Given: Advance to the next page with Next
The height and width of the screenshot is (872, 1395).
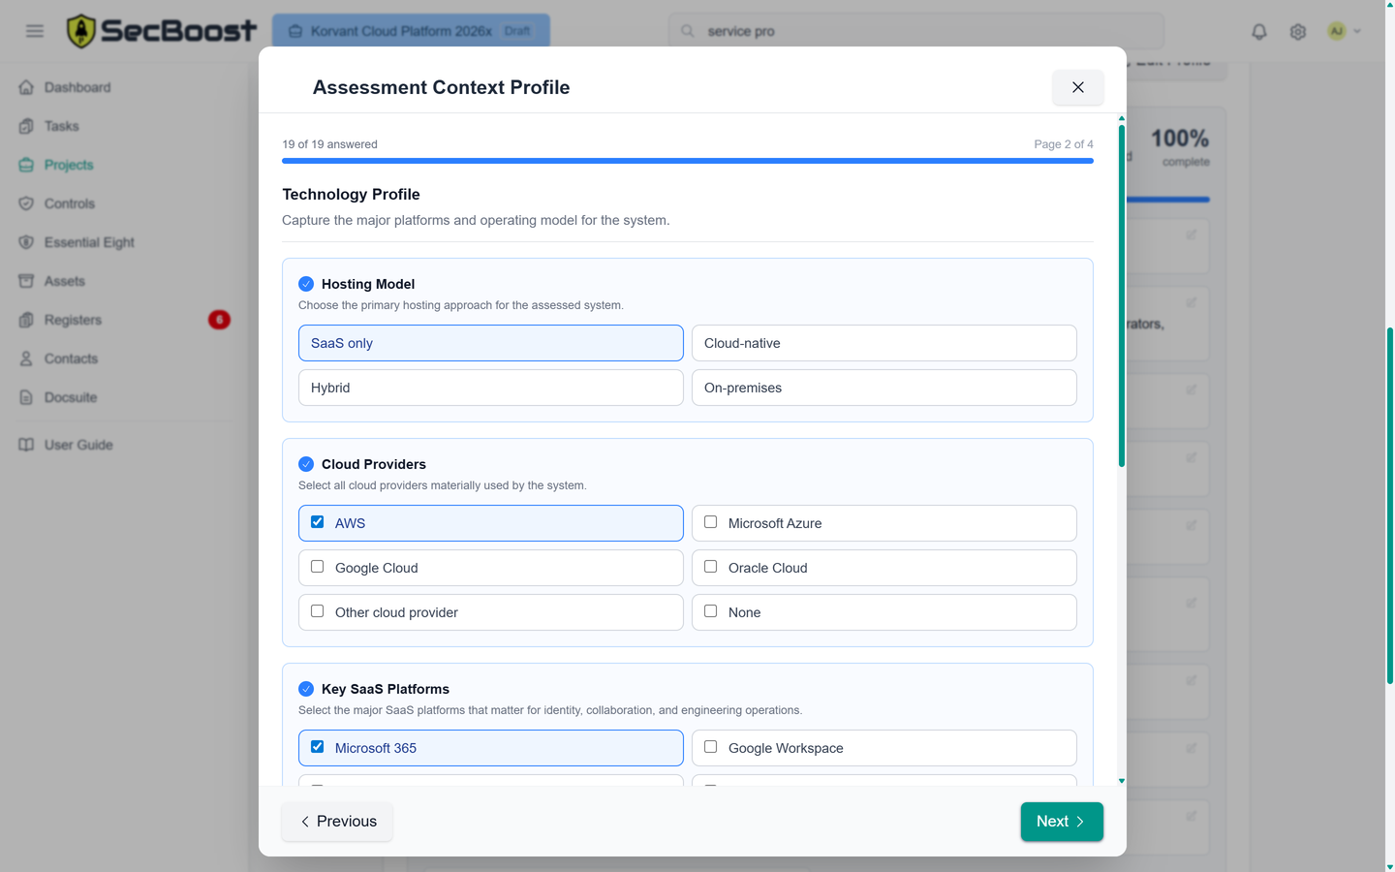Looking at the screenshot, I should [x=1062, y=821].
